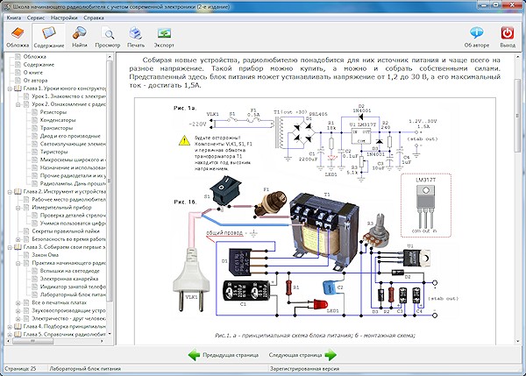Image resolution: width=526 pixels, height=376 pixels.
Task: Go to Следующая страница
Action: click(x=295, y=355)
